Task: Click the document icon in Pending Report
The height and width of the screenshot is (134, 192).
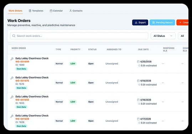Action: pyautogui.click(x=154, y=23)
